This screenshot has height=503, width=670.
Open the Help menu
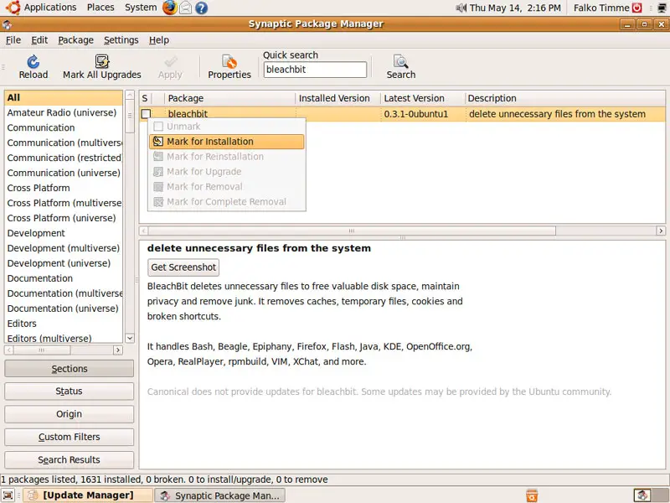(x=159, y=40)
